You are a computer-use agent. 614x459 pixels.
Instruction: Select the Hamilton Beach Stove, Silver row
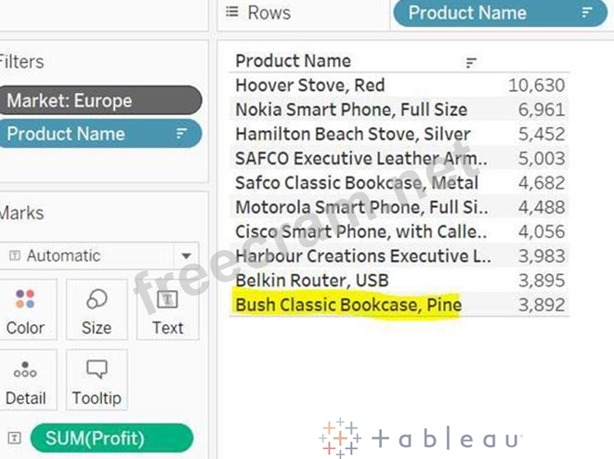(353, 134)
